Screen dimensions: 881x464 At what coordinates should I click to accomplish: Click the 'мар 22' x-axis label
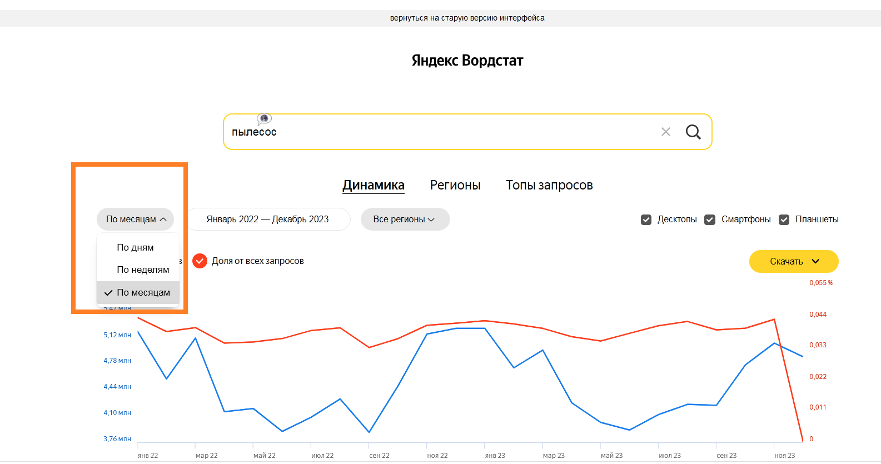click(207, 456)
